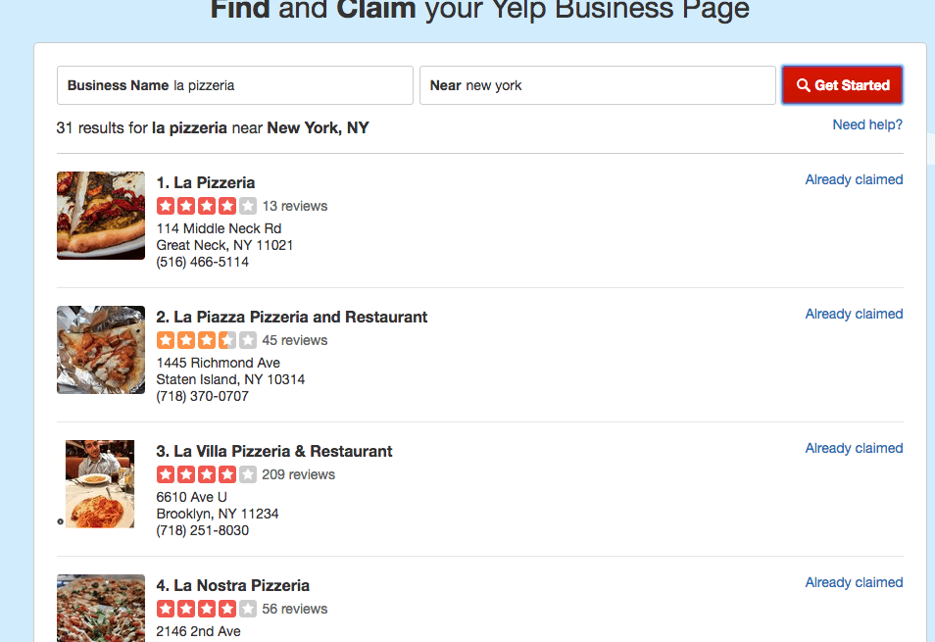Click the star rating beside 56 reviews
The width and height of the screenshot is (935, 642).
(x=207, y=609)
